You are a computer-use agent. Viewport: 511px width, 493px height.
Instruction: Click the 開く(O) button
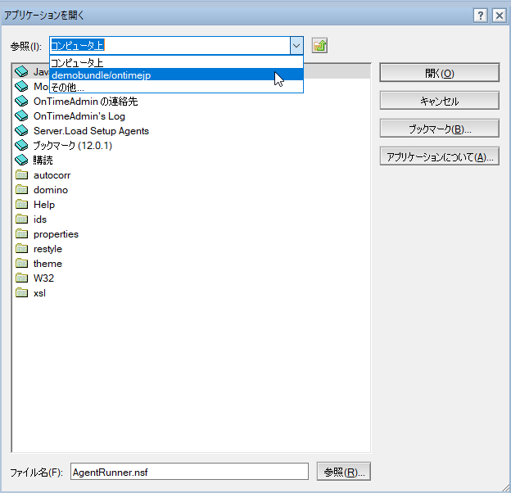[439, 73]
